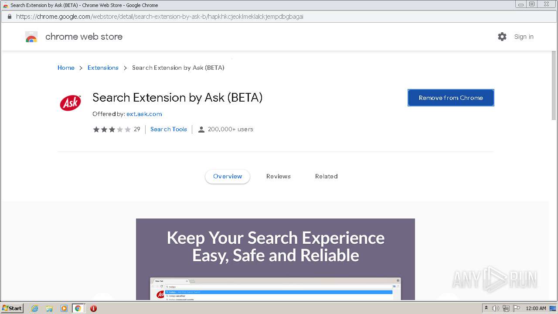558x314 pixels.
Task: Select the Chrome taskbar icon
Action: pyautogui.click(x=78, y=308)
